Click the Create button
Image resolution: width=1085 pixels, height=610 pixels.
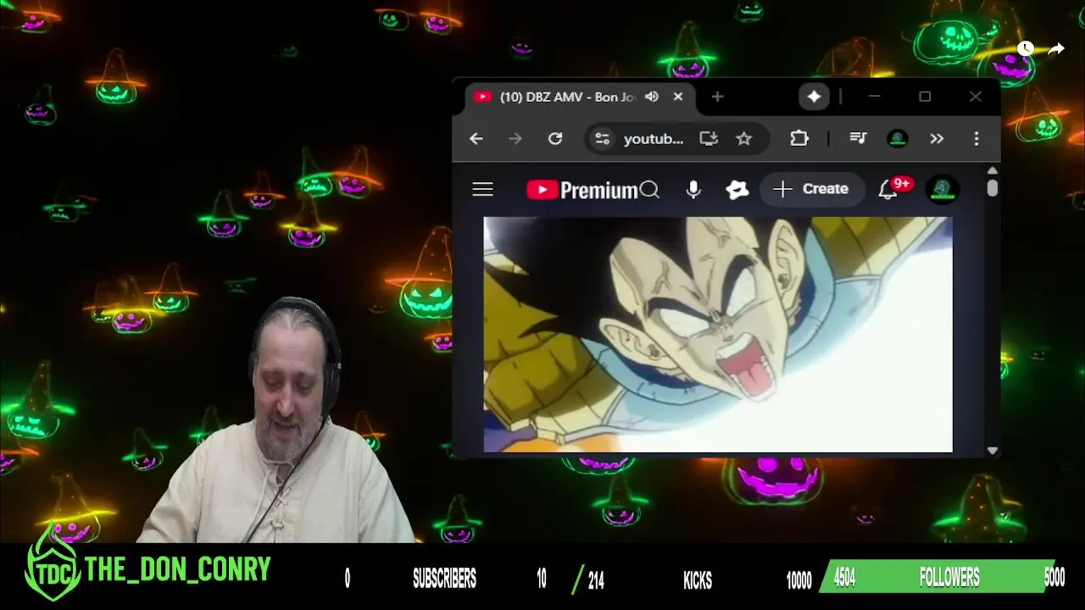click(x=811, y=189)
